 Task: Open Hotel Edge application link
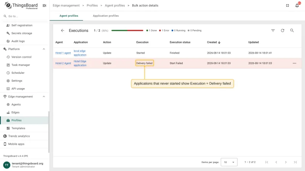click(80, 63)
